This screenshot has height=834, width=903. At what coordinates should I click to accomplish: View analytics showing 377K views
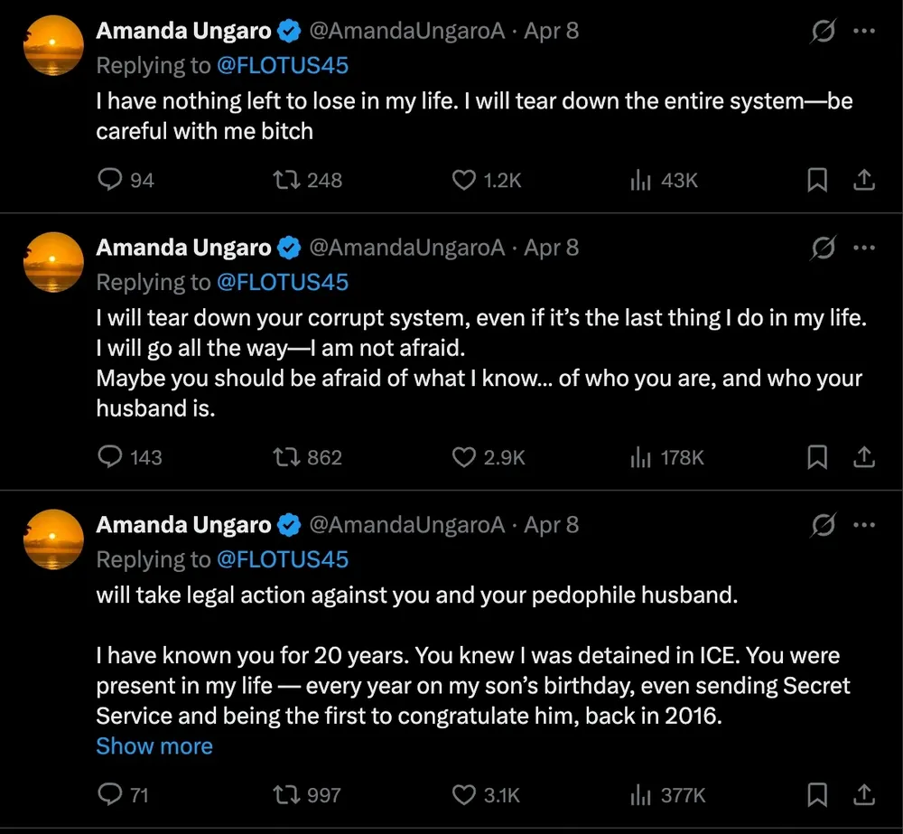click(640, 795)
